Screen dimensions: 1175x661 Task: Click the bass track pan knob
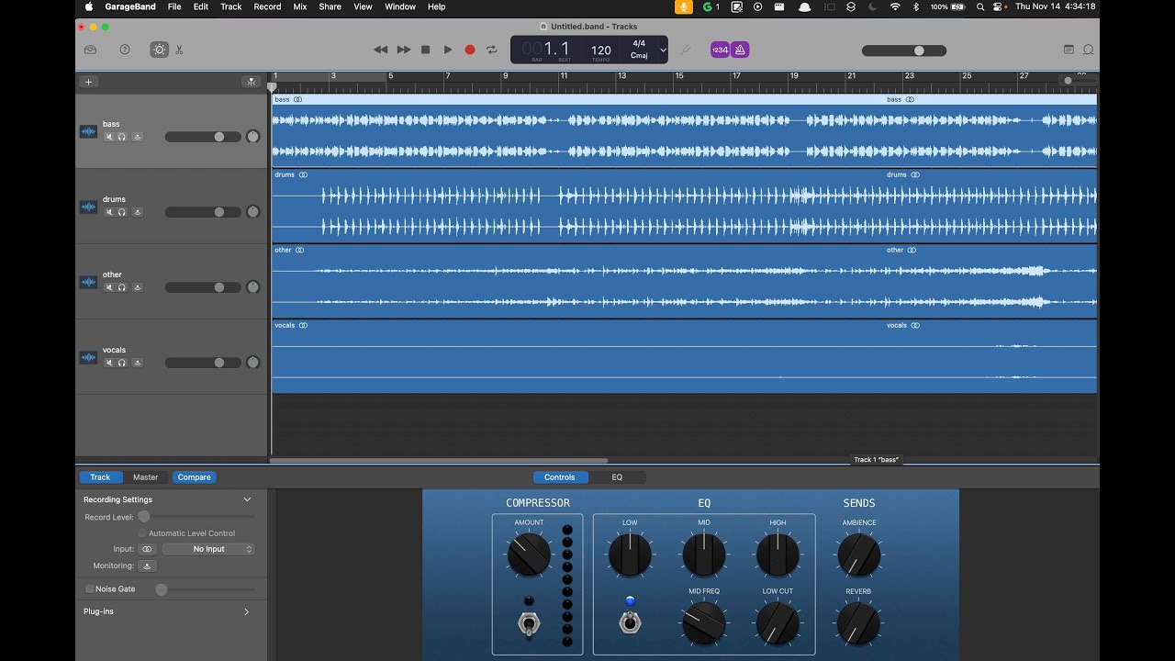click(x=253, y=137)
